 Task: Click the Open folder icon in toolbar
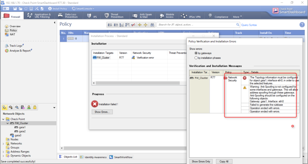point(20,8)
